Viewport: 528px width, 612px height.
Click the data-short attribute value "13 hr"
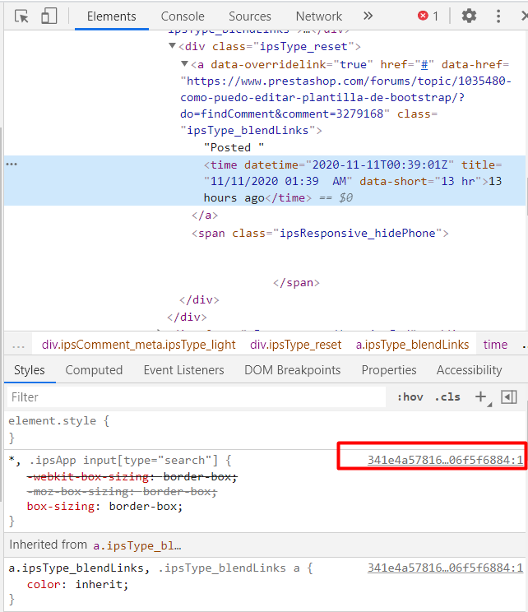457,181
